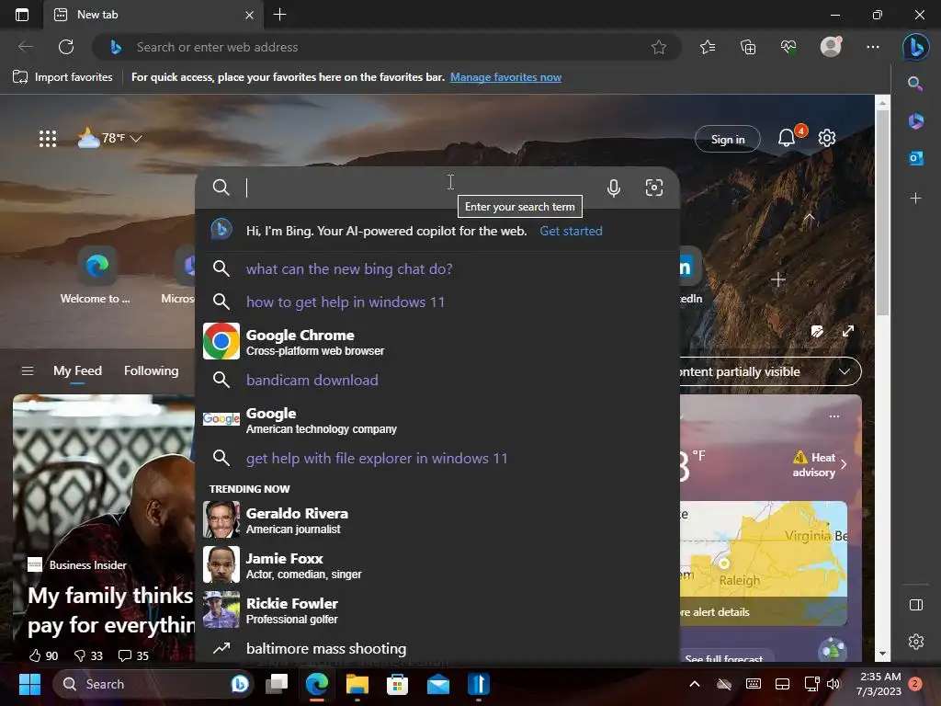
Task: Like the Business Insider article
Action: (43, 655)
